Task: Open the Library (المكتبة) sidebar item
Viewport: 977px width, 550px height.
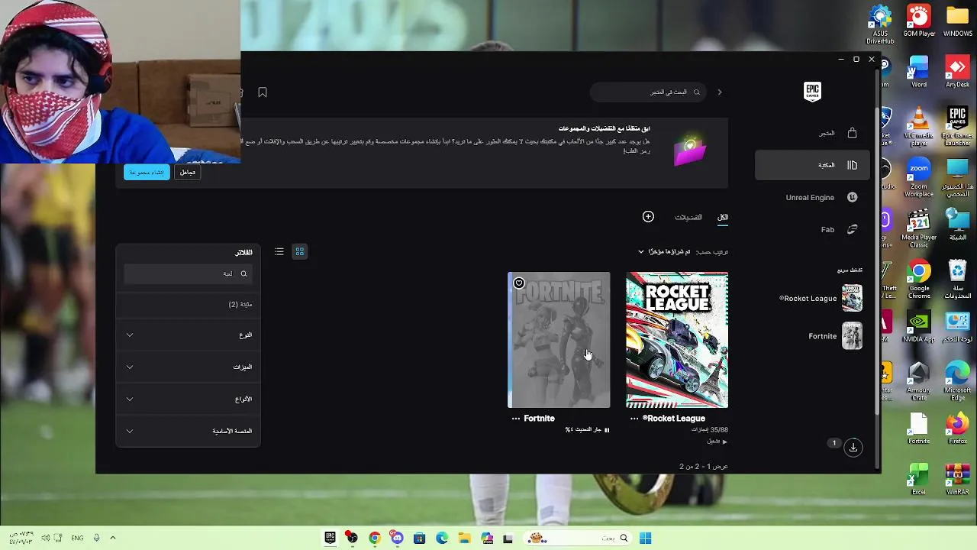Action: pos(812,165)
